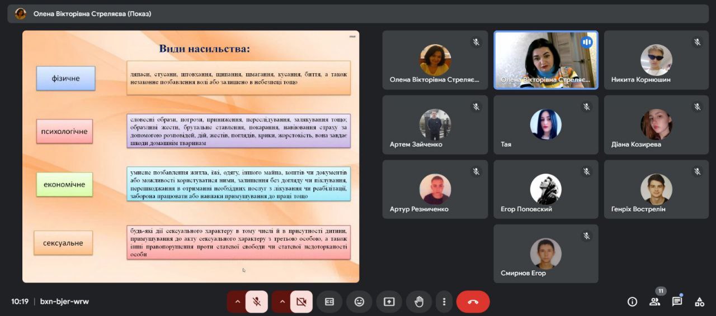Select Артем Зайченко participant avatar
The height and width of the screenshot is (316, 716).
(435, 125)
